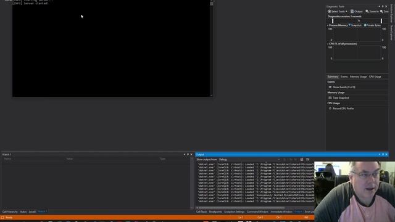This screenshot has width=395, height=222.
Task: Switch to the Breakpoints tab
Action: pyautogui.click(x=215, y=212)
